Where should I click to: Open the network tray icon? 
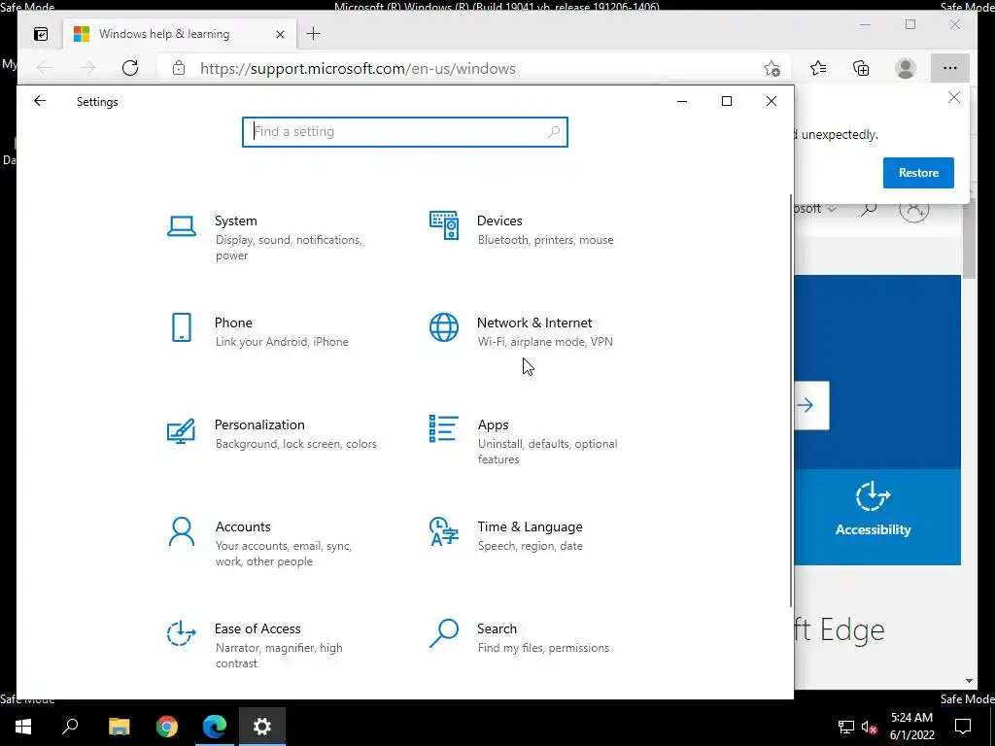pyautogui.click(x=846, y=727)
